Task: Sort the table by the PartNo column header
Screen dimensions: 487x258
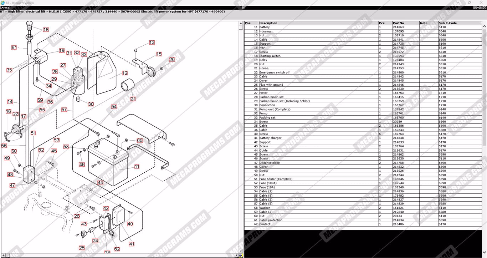Action: pos(398,23)
